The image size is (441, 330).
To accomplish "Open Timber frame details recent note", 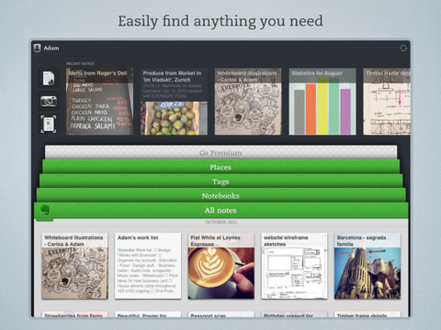I will pos(387,102).
